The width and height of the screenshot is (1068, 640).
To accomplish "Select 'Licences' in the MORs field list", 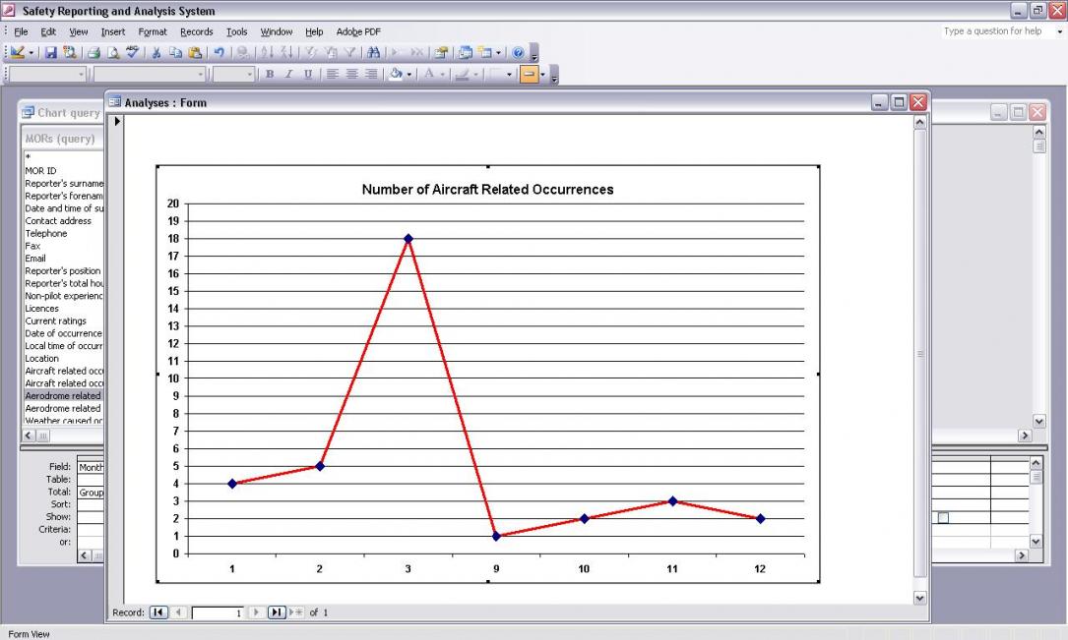I will [42, 308].
